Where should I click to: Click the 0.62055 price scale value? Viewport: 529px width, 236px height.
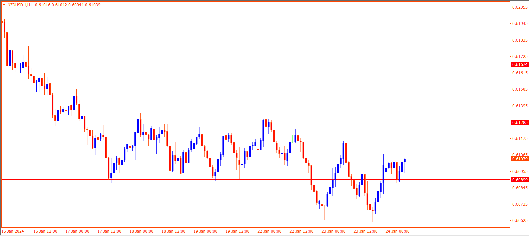(x=520, y=7)
